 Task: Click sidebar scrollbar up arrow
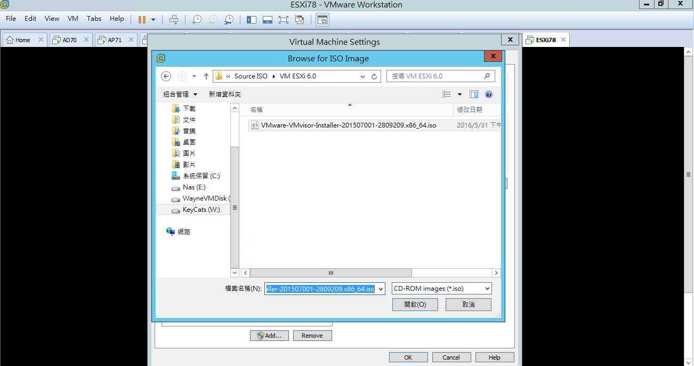[x=235, y=108]
